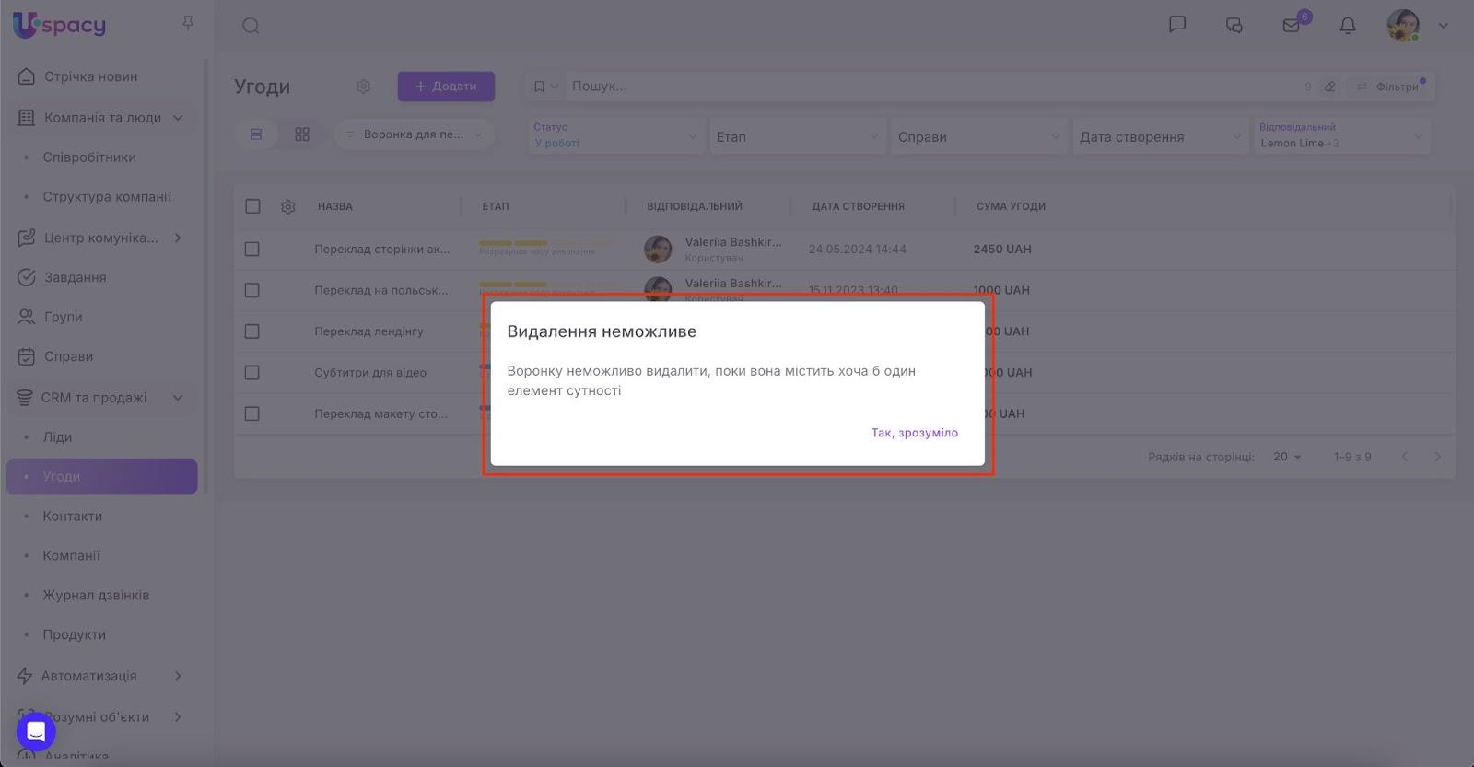Open the Статус filter dropdown
Image resolution: width=1474 pixels, height=767 pixels.
pos(615,135)
